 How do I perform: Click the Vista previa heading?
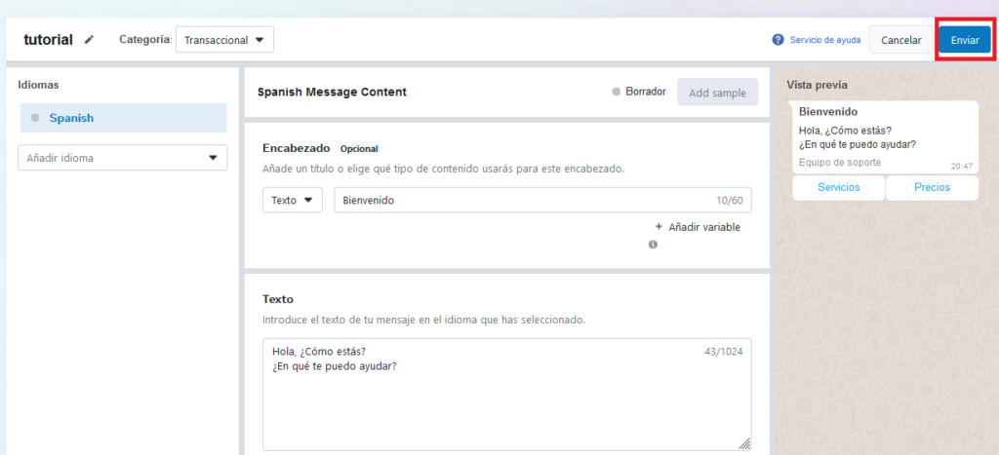817,85
